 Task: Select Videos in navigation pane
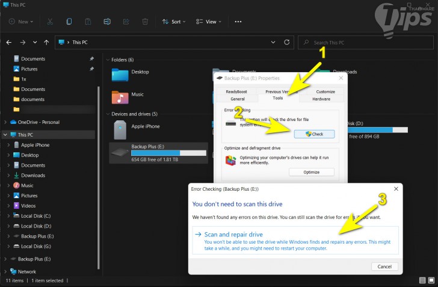pyautogui.click(x=28, y=206)
